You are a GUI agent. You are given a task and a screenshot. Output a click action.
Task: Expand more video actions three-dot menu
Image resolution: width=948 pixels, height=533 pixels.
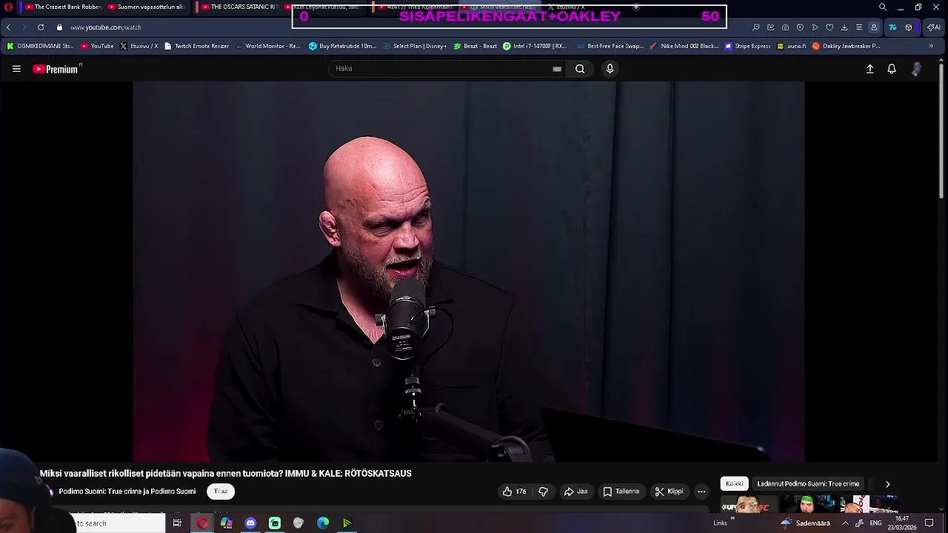click(x=701, y=492)
